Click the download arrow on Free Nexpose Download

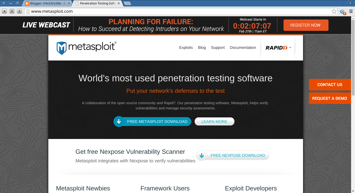pyautogui.click(x=201, y=155)
